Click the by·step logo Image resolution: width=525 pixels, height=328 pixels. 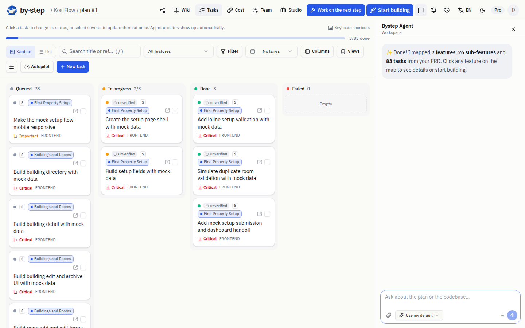click(x=26, y=10)
